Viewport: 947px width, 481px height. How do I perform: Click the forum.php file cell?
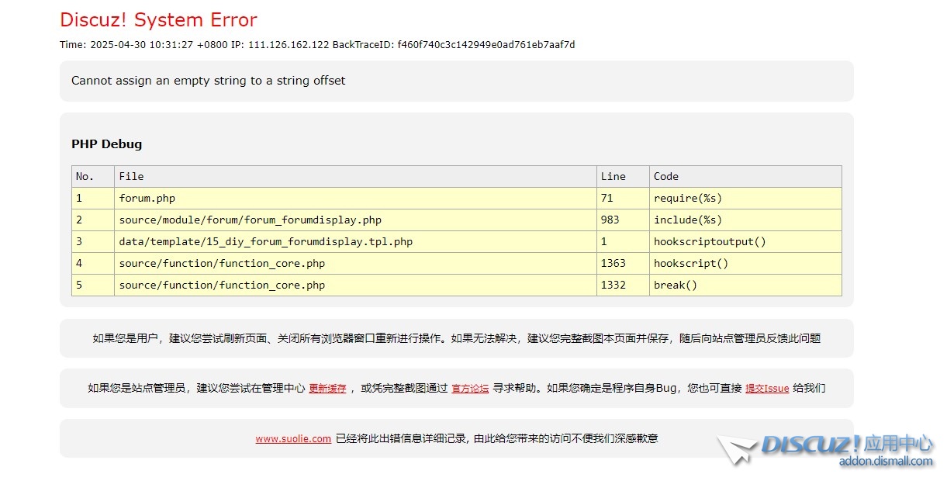click(x=356, y=198)
